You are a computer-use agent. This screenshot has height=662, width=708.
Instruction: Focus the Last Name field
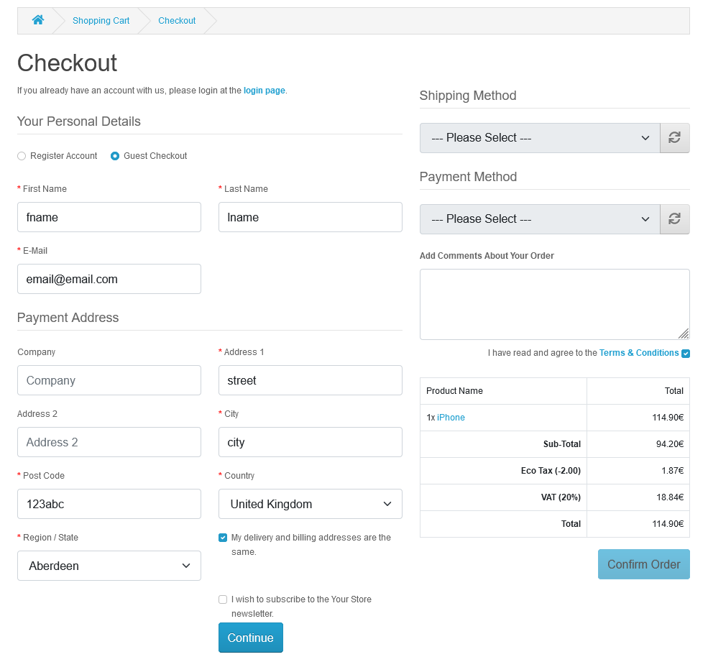311,217
